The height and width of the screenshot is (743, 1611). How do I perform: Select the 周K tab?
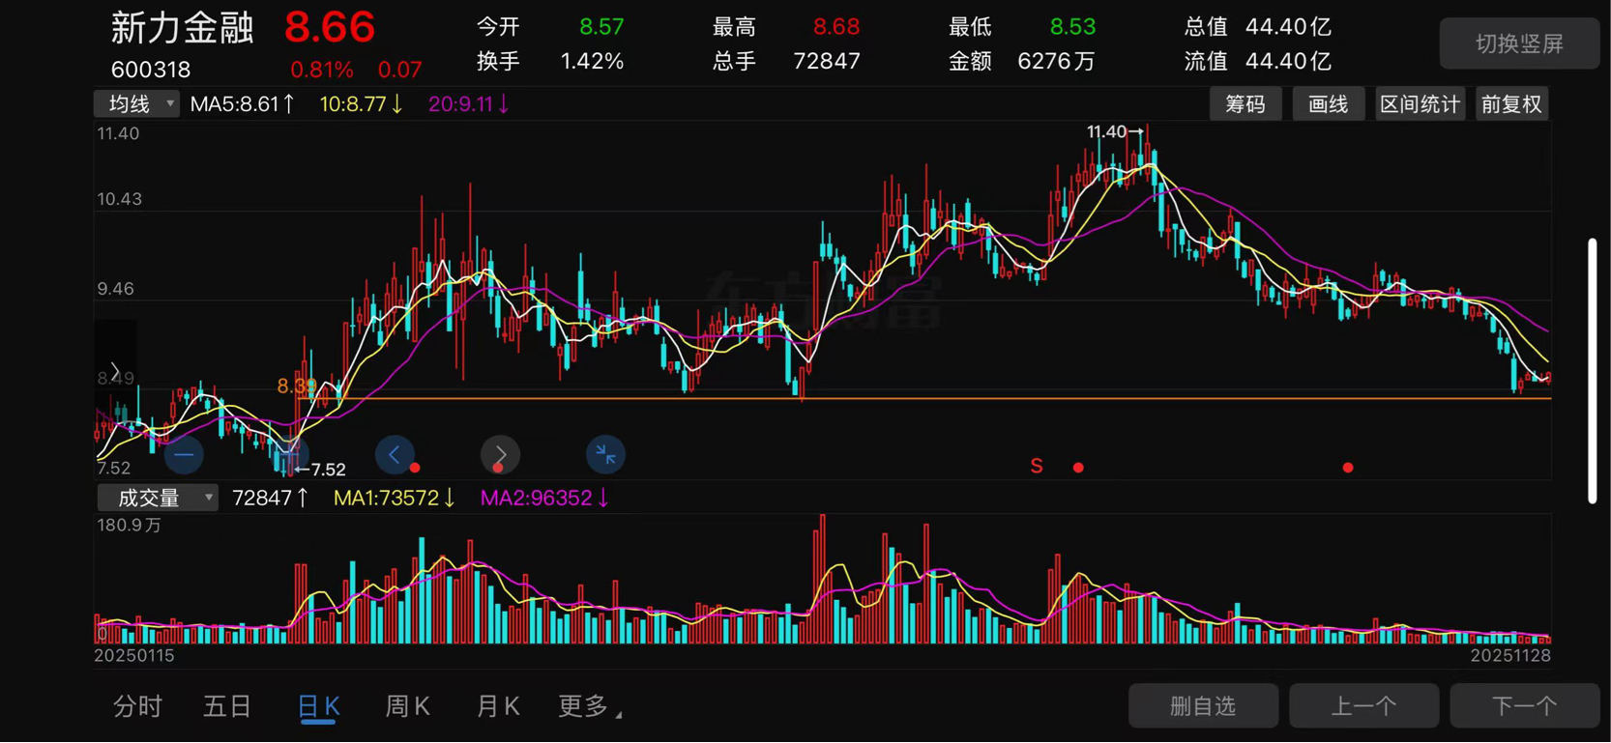pos(408,706)
